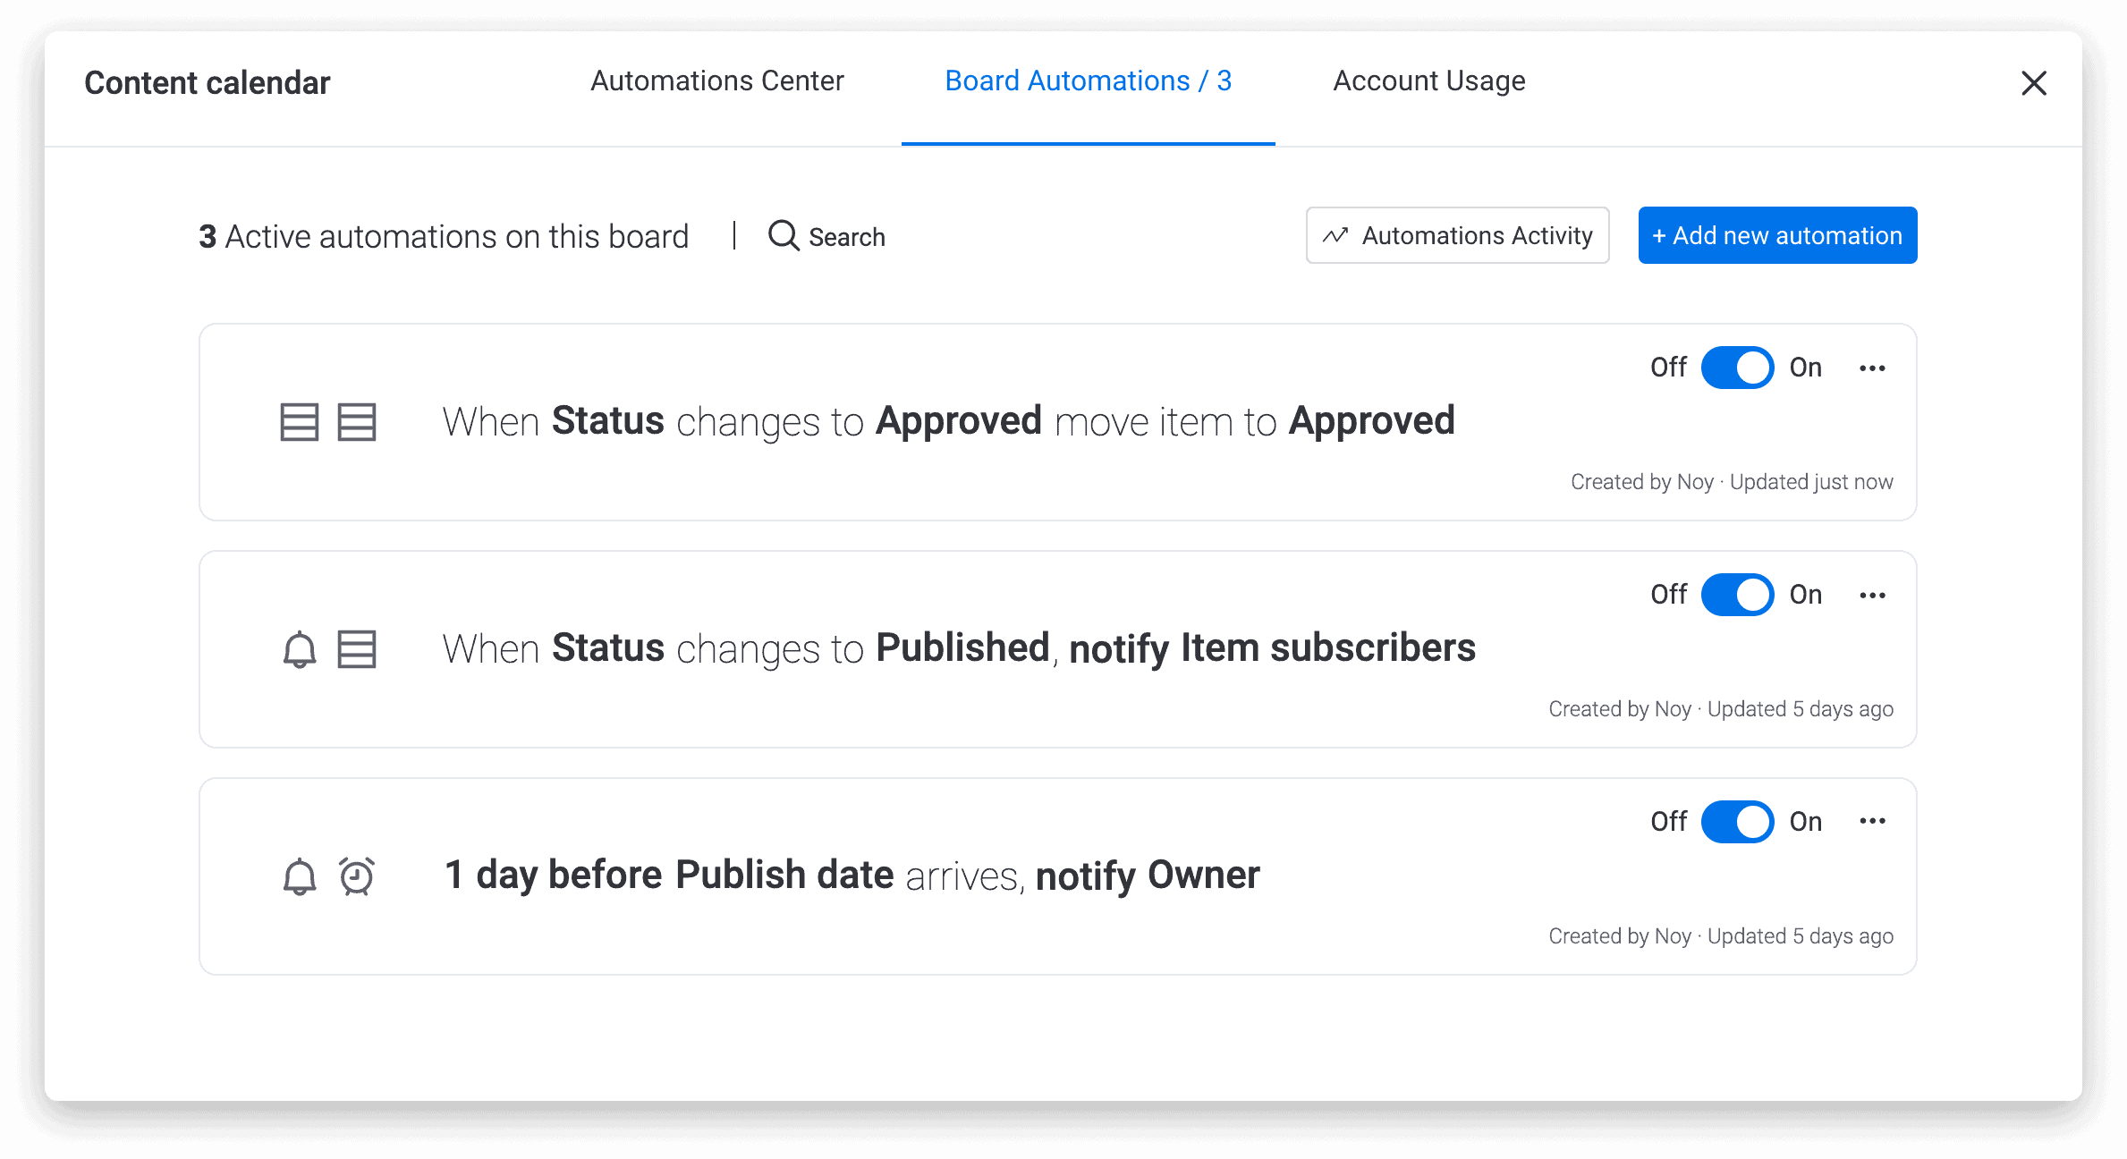The image size is (2127, 1159).
Task: Close the automations dialog with the X
Action: [2034, 83]
